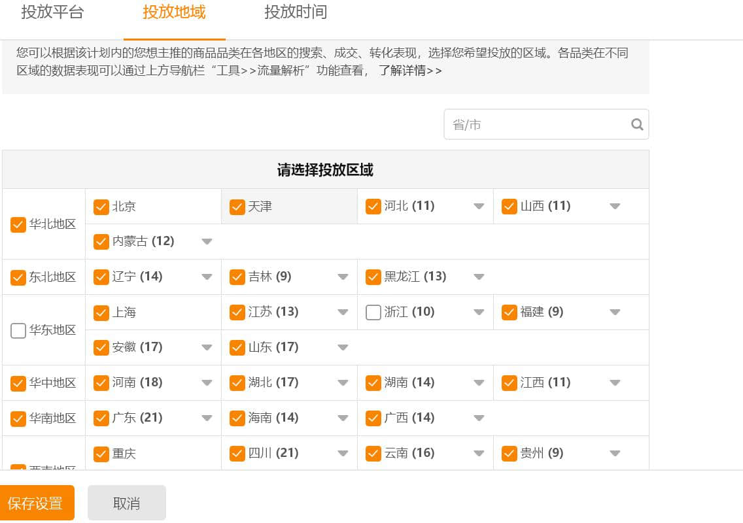This screenshot has width=743, height=523.
Task: Expand the 河北 city dropdown arrow
Action: click(x=479, y=207)
